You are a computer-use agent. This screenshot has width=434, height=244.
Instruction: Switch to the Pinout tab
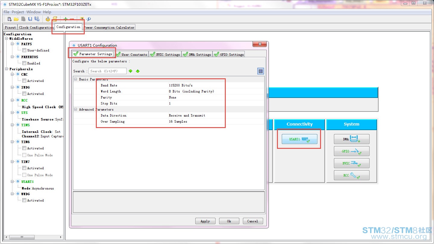click(x=11, y=27)
